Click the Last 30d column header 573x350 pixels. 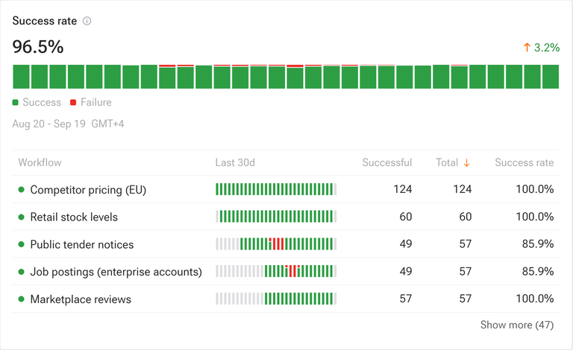click(x=235, y=162)
